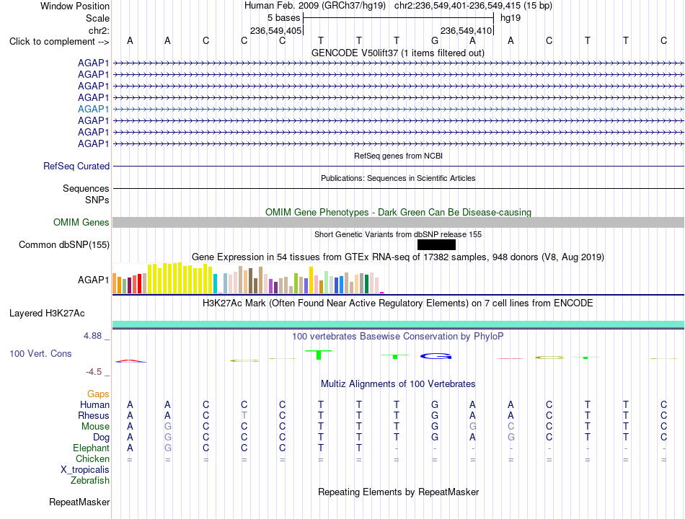Click the 'Click to complement -->' label
685x519 pixels.
pyautogui.click(x=59, y=42)
